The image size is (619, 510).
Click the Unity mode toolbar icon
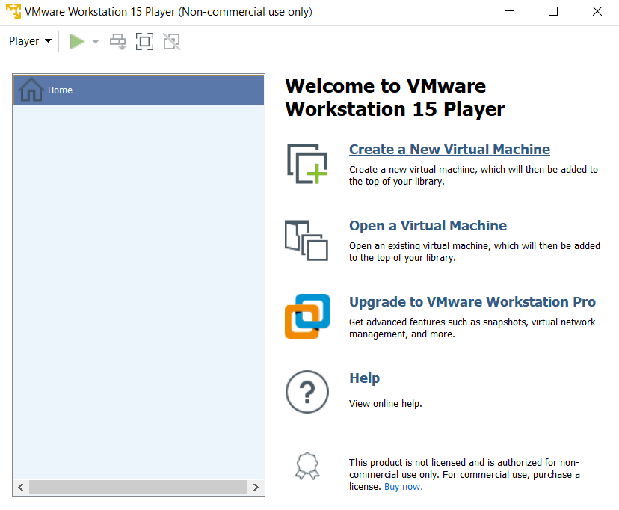pos(172,41)
